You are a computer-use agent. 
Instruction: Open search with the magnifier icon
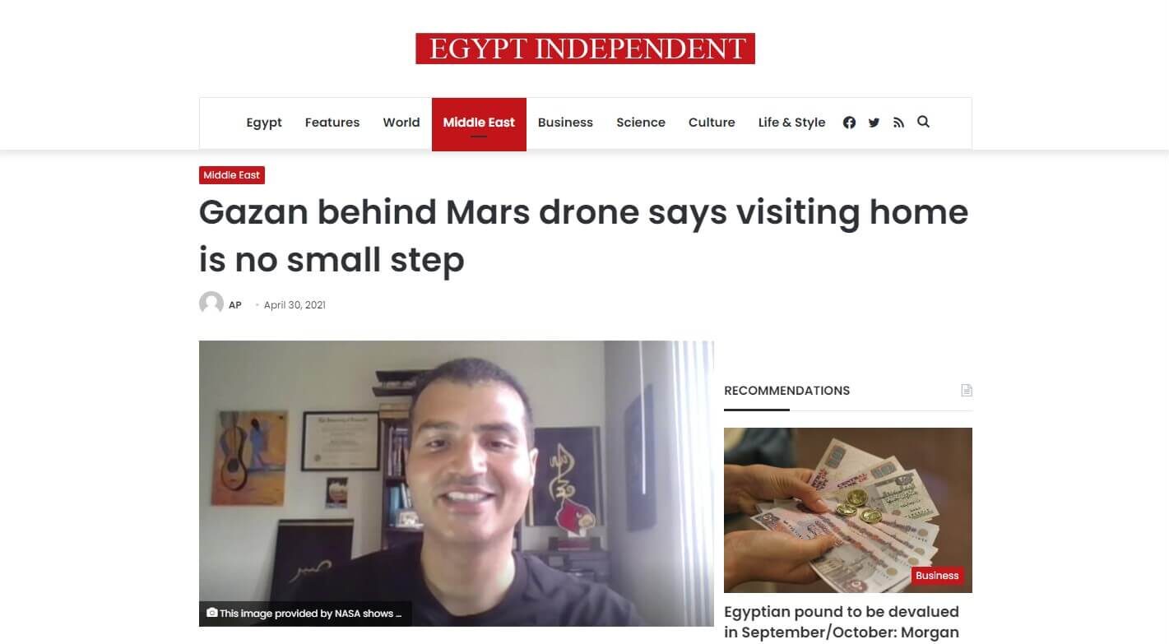pos(923,122)
